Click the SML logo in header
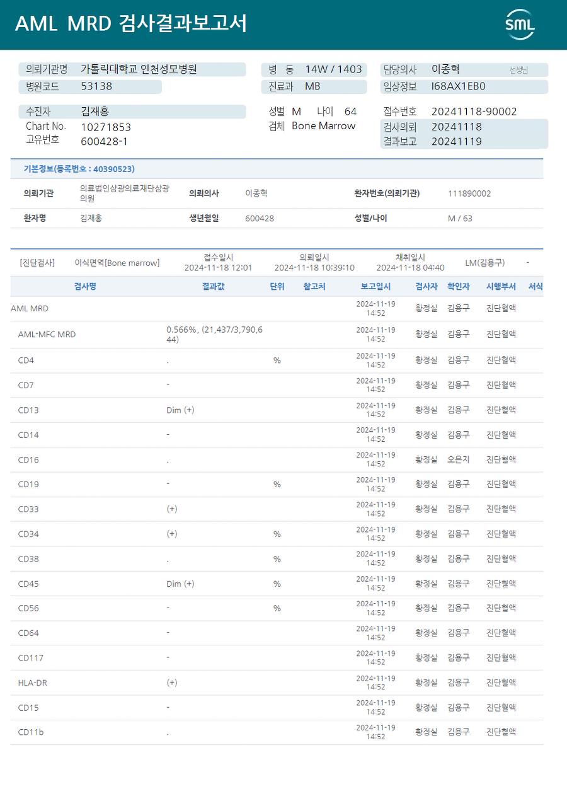The height and width of the screenshot is (801, 567). pyautogui.click(x=520, y=25)
